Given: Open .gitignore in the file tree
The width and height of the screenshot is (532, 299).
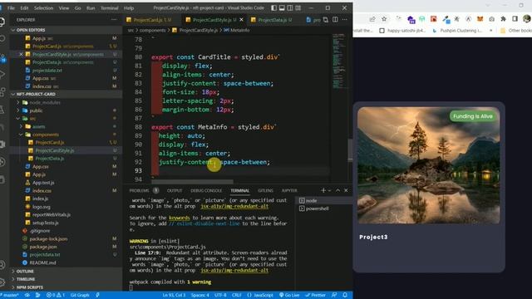Looking at the screenshot, I should coord(40,231).
